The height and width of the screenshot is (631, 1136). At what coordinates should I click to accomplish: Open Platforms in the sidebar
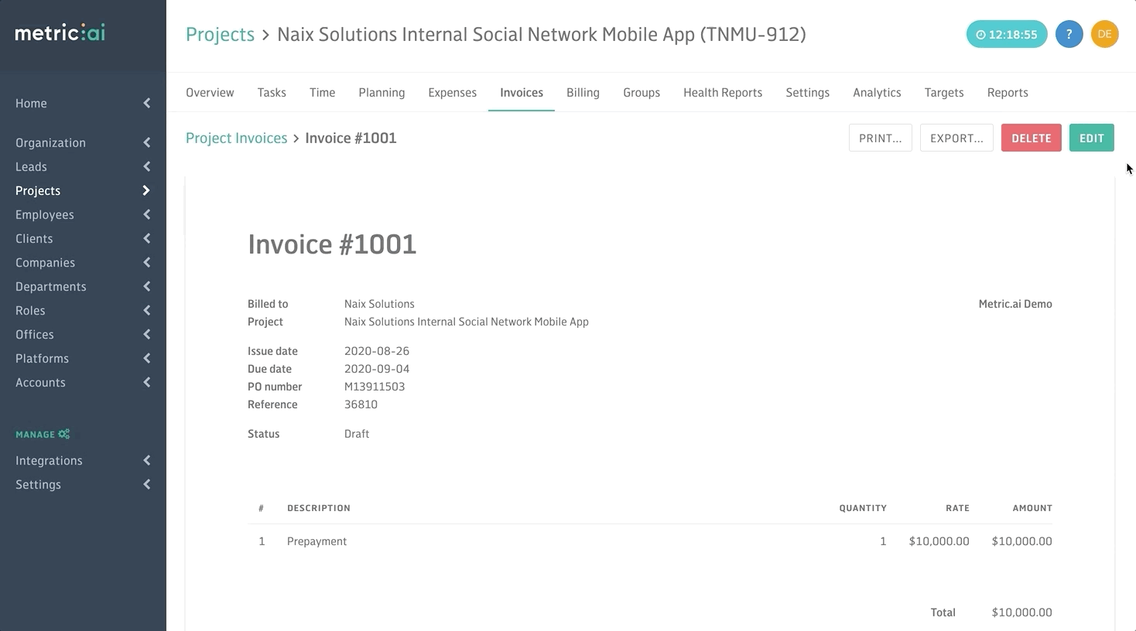pyautogui.click(x=42, y=358)
